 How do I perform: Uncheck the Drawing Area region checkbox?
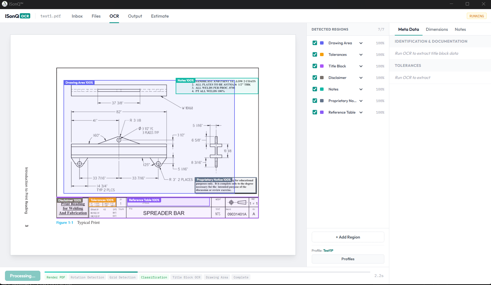coord(315,43)
